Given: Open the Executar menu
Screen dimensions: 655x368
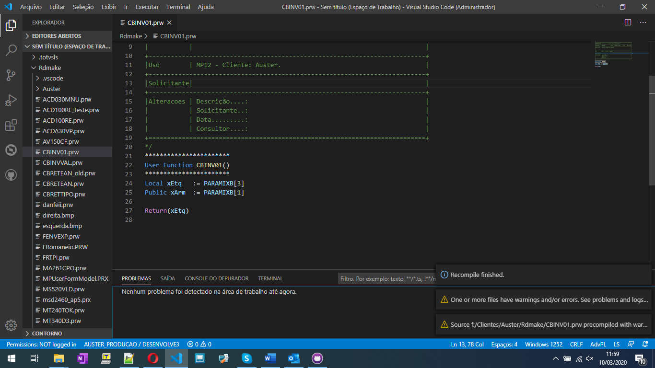Looking at the screenshot, I should pyautogui.click(x=147, y=7).
